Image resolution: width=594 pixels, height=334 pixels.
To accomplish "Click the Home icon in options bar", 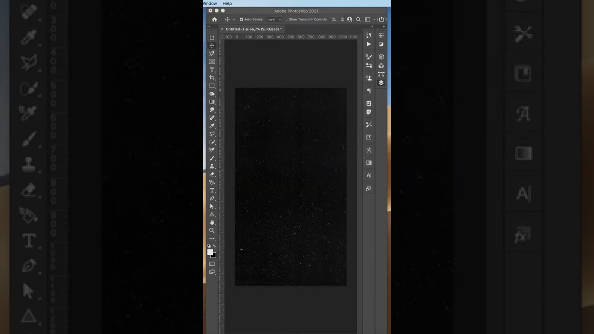I will tap(214, 19).
